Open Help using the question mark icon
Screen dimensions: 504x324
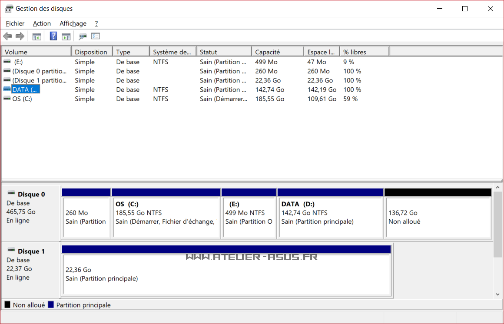coord(53,36)
